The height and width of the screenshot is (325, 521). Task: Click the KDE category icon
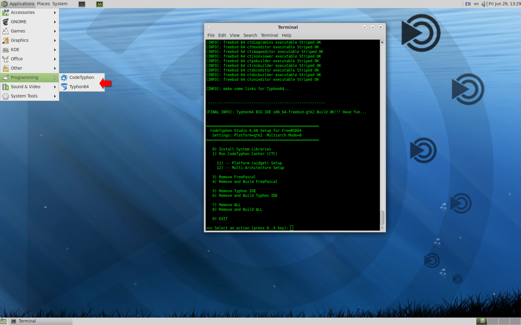tap(6, 50)
